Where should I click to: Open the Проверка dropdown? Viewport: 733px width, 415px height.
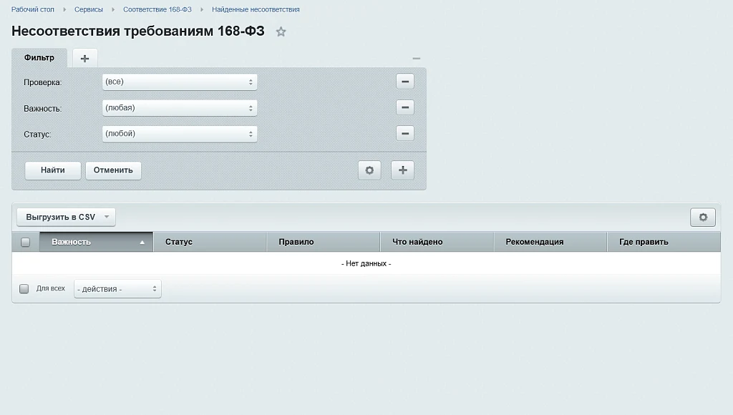(x=180, y=82)
